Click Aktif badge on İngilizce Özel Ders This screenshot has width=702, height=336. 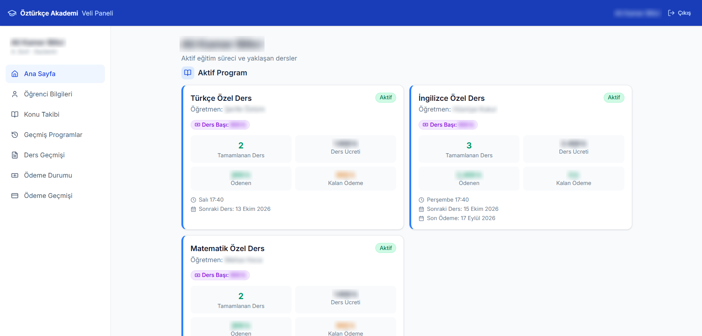(x=614, y=97)
